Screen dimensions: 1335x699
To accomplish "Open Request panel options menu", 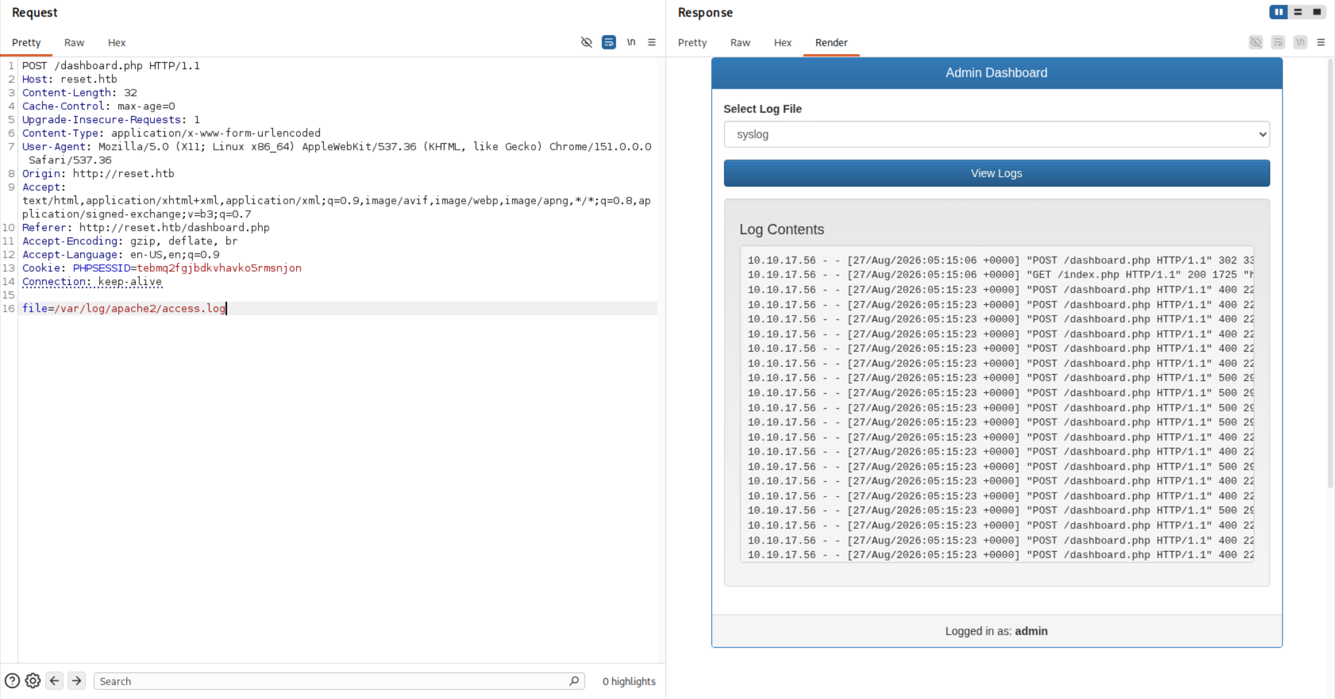I will click(x=652, y=43).
